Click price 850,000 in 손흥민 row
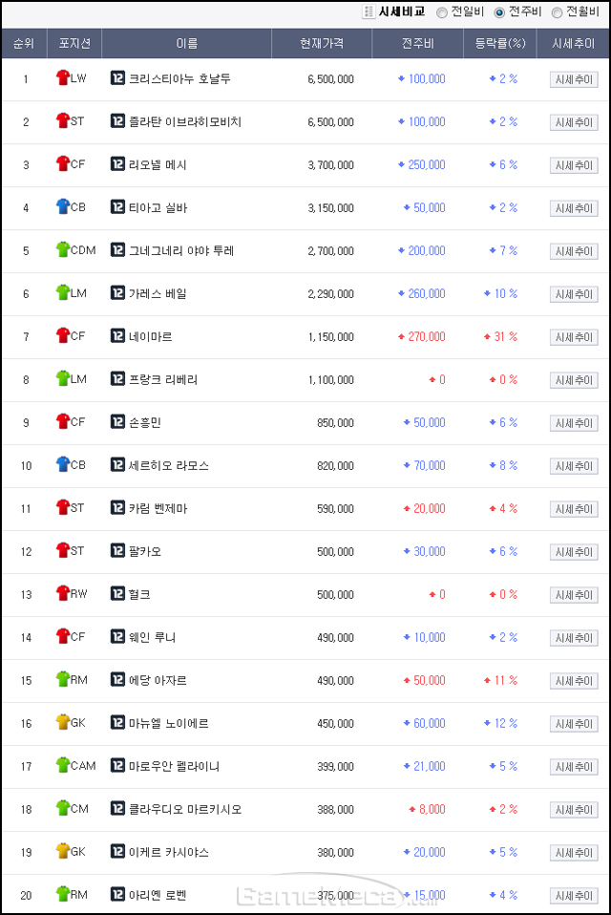 335,422
